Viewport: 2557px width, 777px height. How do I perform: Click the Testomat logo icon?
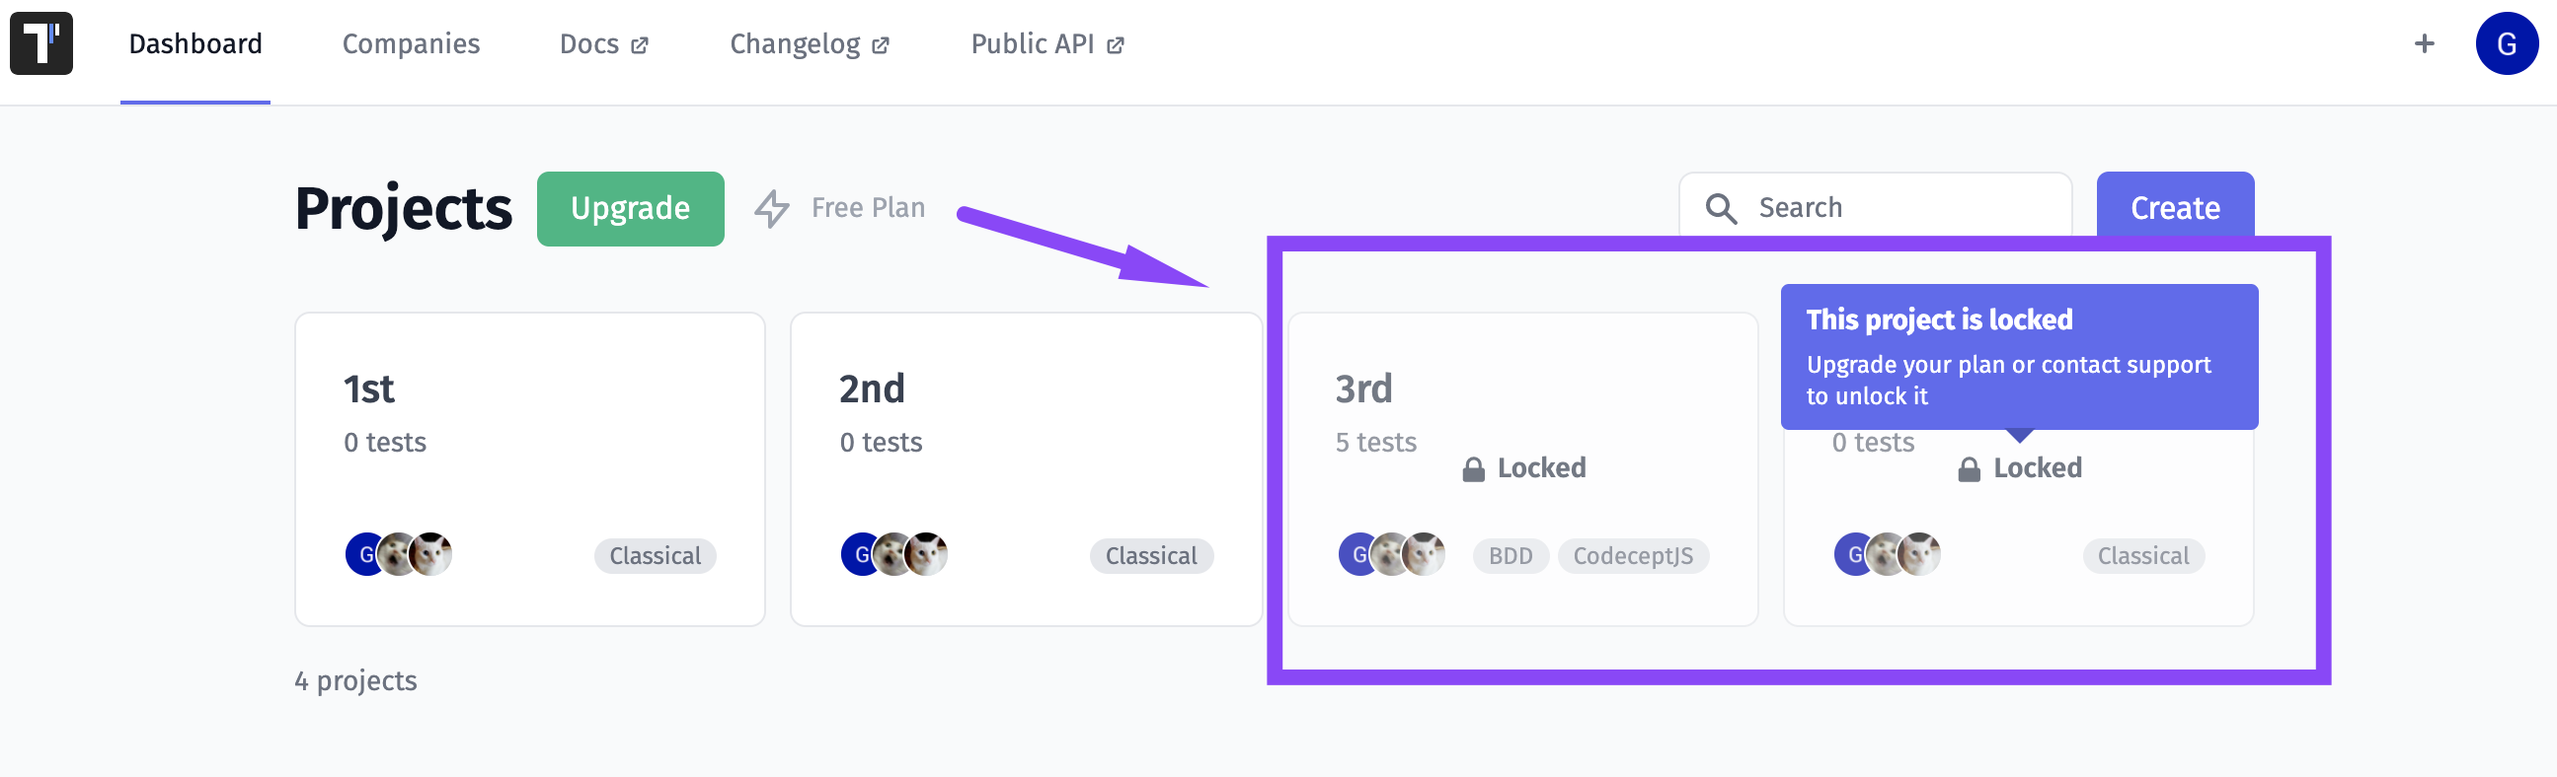pos(40,43)
